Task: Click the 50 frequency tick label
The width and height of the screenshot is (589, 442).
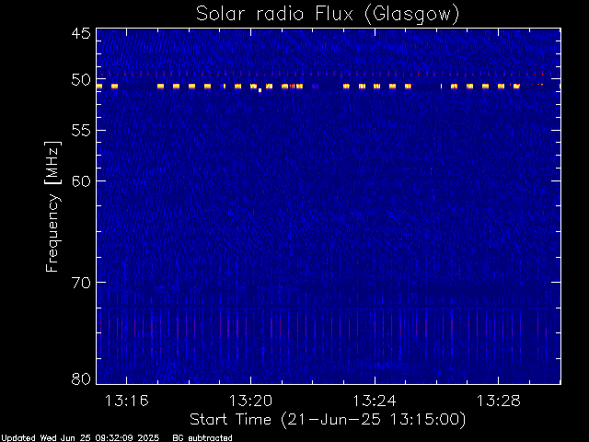Action: pos(81,80)
